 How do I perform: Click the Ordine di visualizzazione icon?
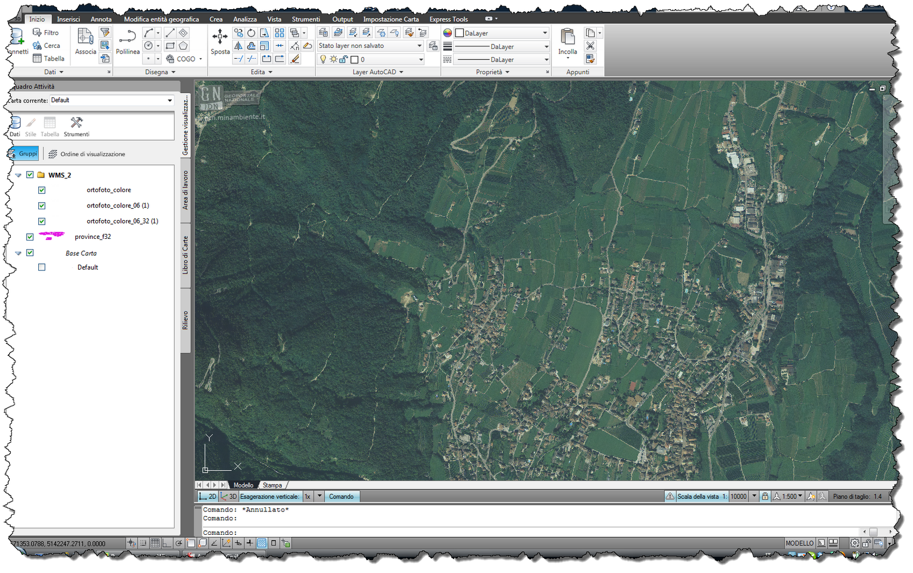tap(53, 153)
